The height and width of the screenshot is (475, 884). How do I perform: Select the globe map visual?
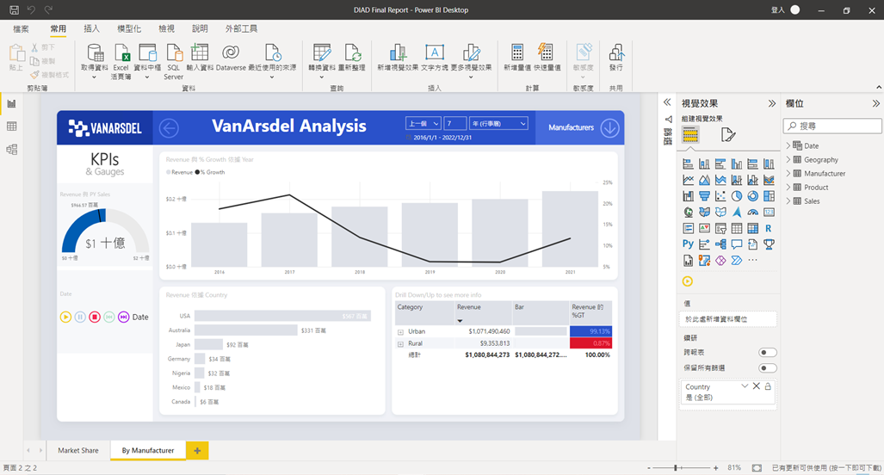click(688, 213)
